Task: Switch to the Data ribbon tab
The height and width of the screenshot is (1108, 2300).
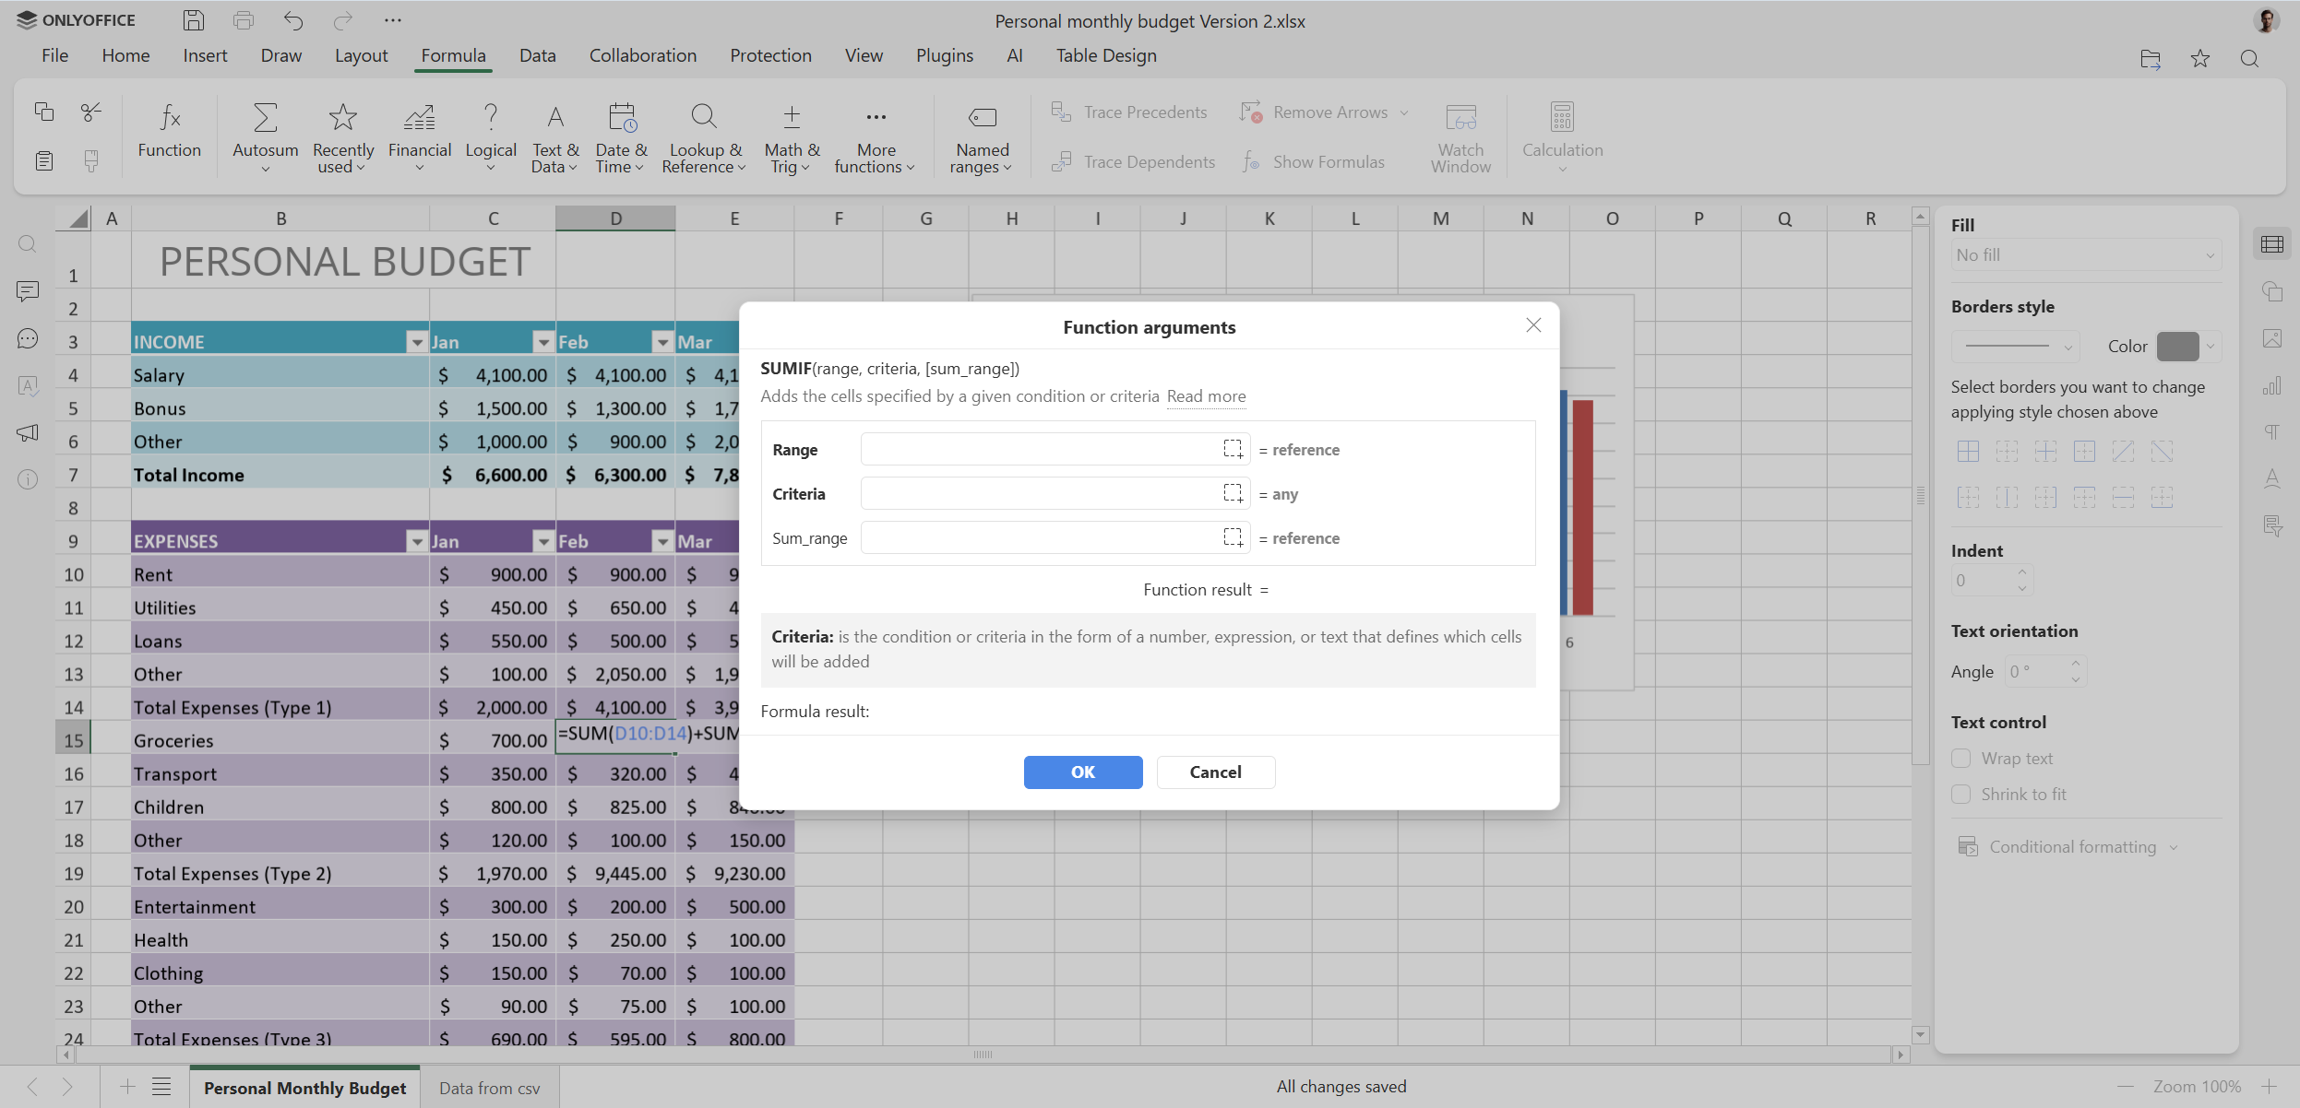Action: click(x=537, y=55)
